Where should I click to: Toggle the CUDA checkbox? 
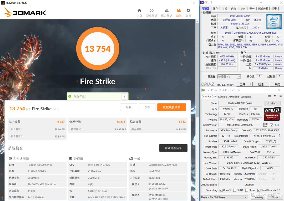point(235,190)
